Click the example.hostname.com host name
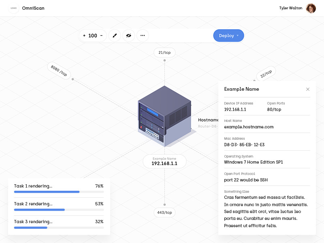324x243 pixels. click(x=249, y=127)
